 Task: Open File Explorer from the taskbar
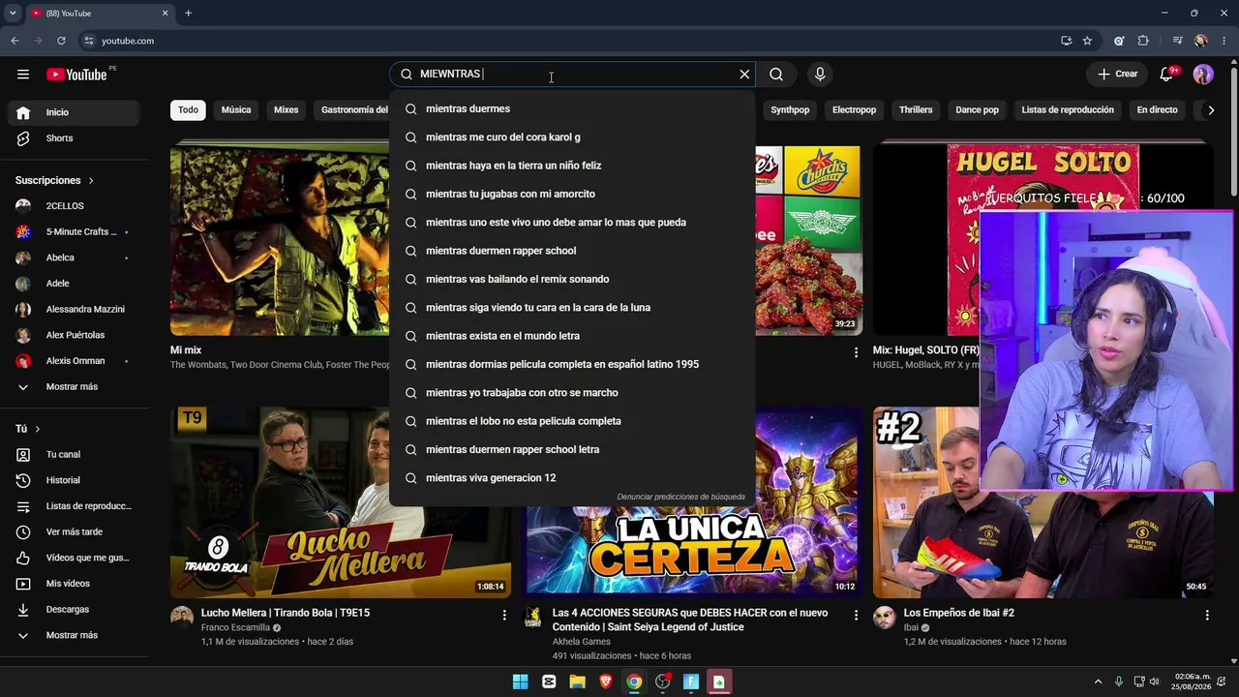[577, 682]
